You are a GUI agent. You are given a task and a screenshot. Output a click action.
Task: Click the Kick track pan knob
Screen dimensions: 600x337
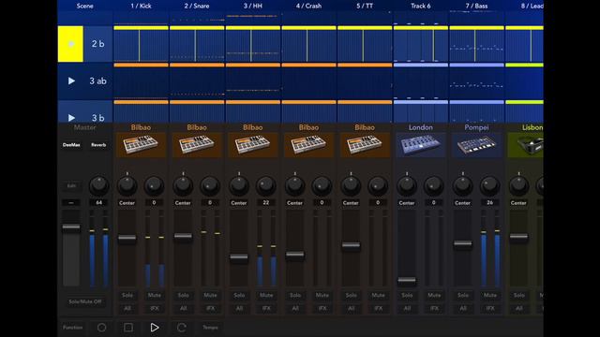[x=127, y=185]
